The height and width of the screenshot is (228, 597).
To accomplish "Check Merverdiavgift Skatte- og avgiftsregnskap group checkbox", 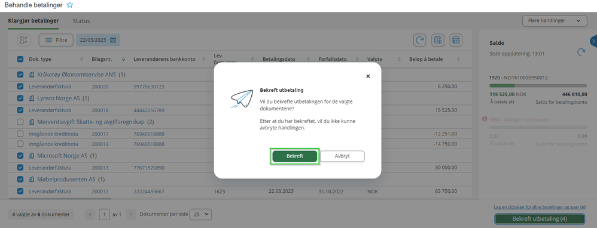I will pyautogui.click(x=20, y=122).
